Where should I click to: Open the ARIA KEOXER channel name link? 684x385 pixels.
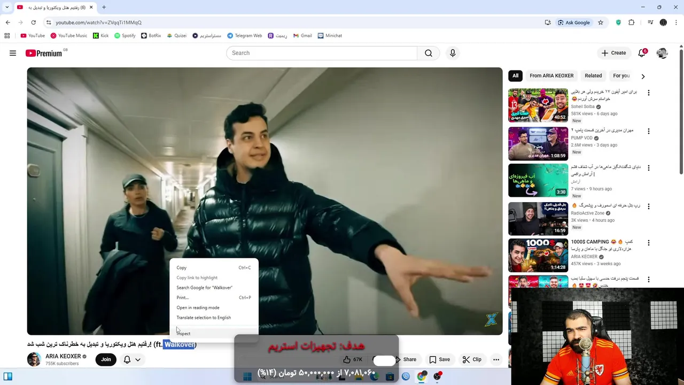pos(63,357)
